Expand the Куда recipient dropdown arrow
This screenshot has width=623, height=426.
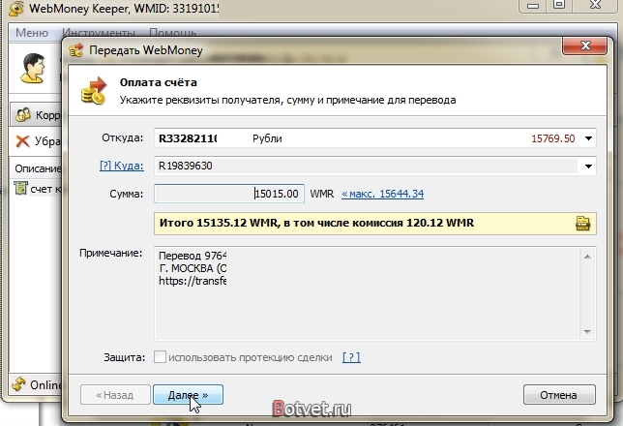pos(588,166)
